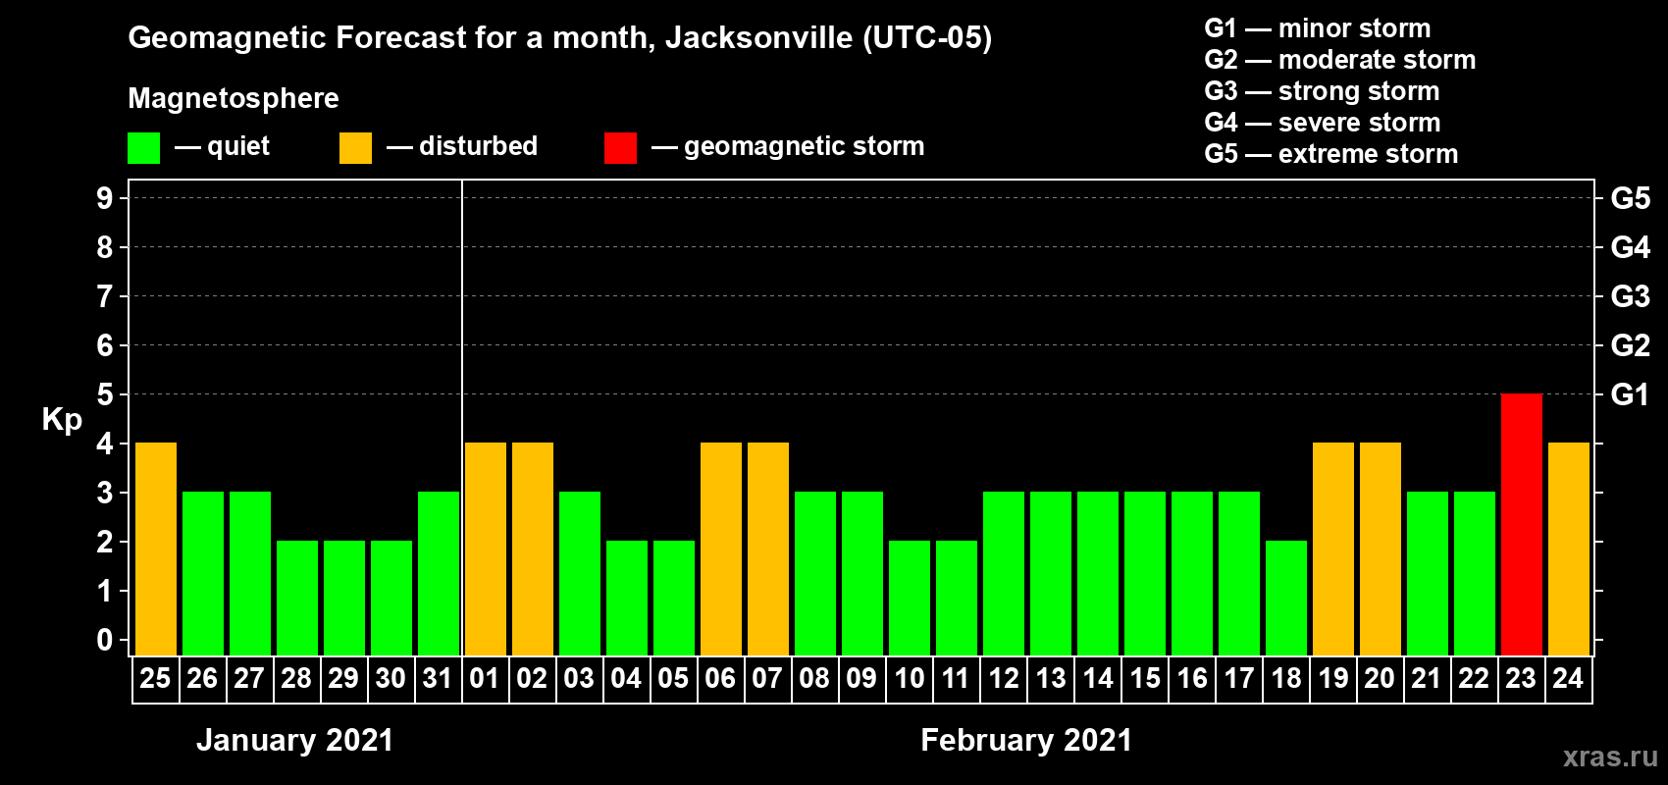
Task: Click the green bar for February 03
Action: [x=580, y=573]
